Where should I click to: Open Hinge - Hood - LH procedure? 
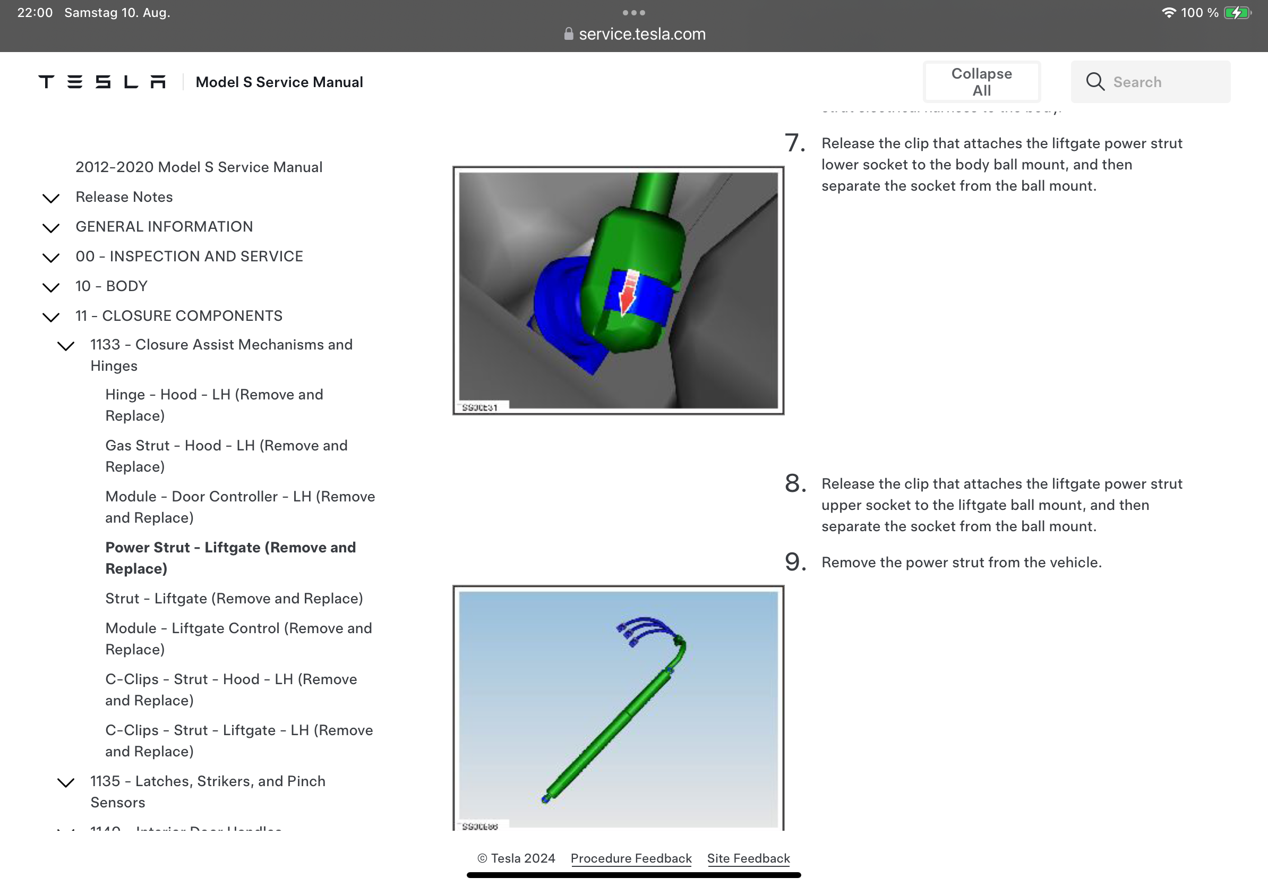point(215,405)
